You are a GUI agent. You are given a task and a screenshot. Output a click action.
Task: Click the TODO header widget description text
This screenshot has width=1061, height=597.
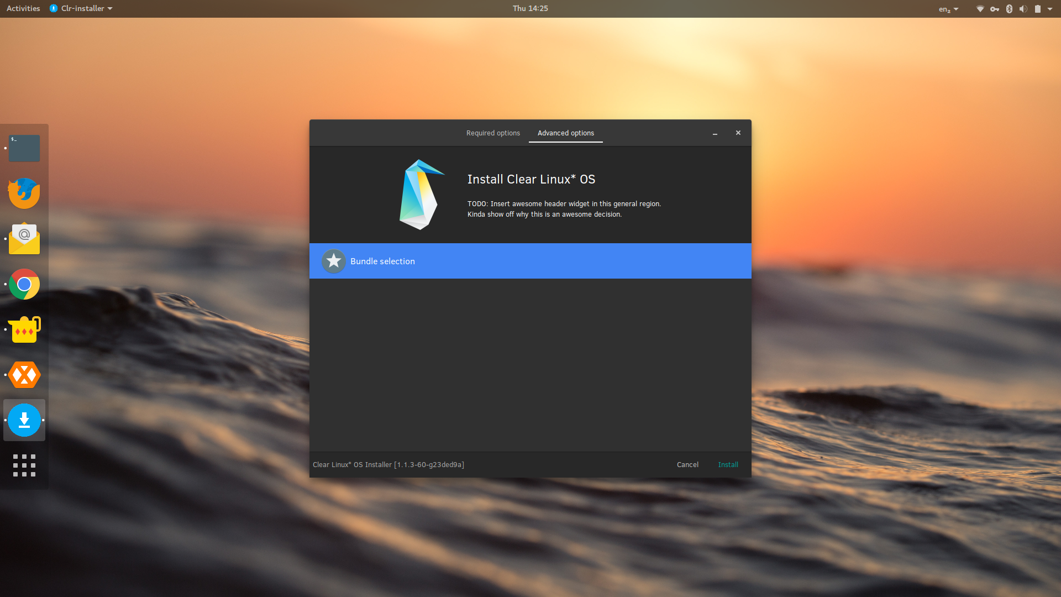pos(564,209)
